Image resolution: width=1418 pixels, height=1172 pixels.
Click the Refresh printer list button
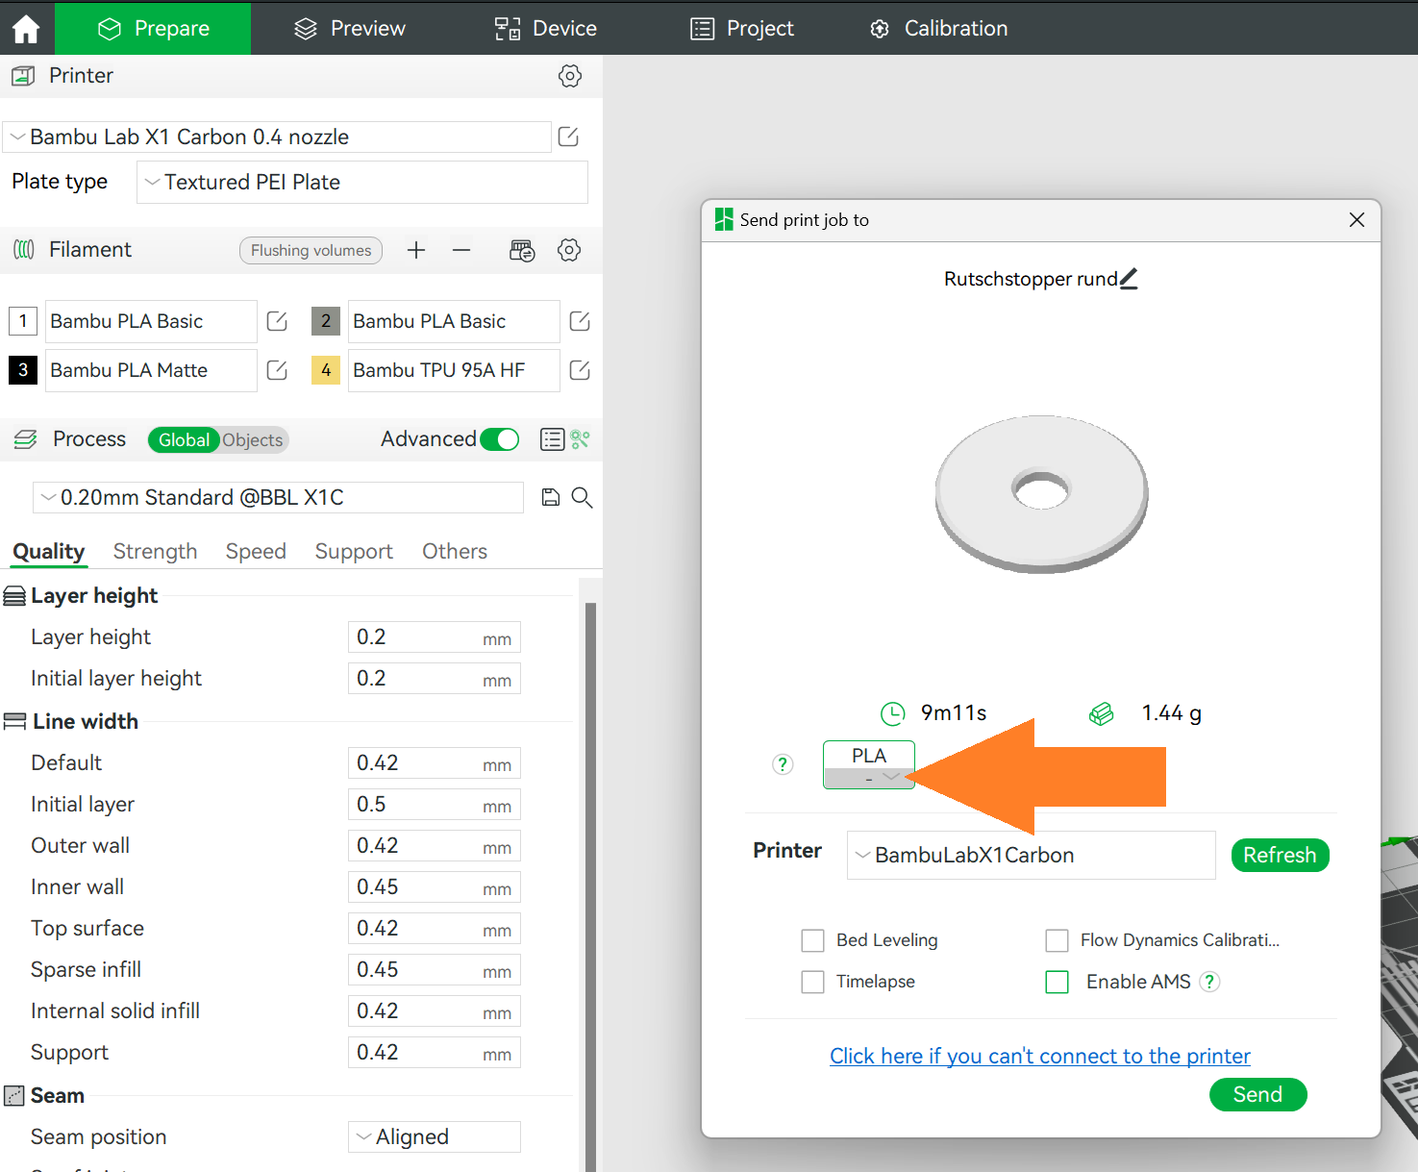click(x=1280, y=855)
